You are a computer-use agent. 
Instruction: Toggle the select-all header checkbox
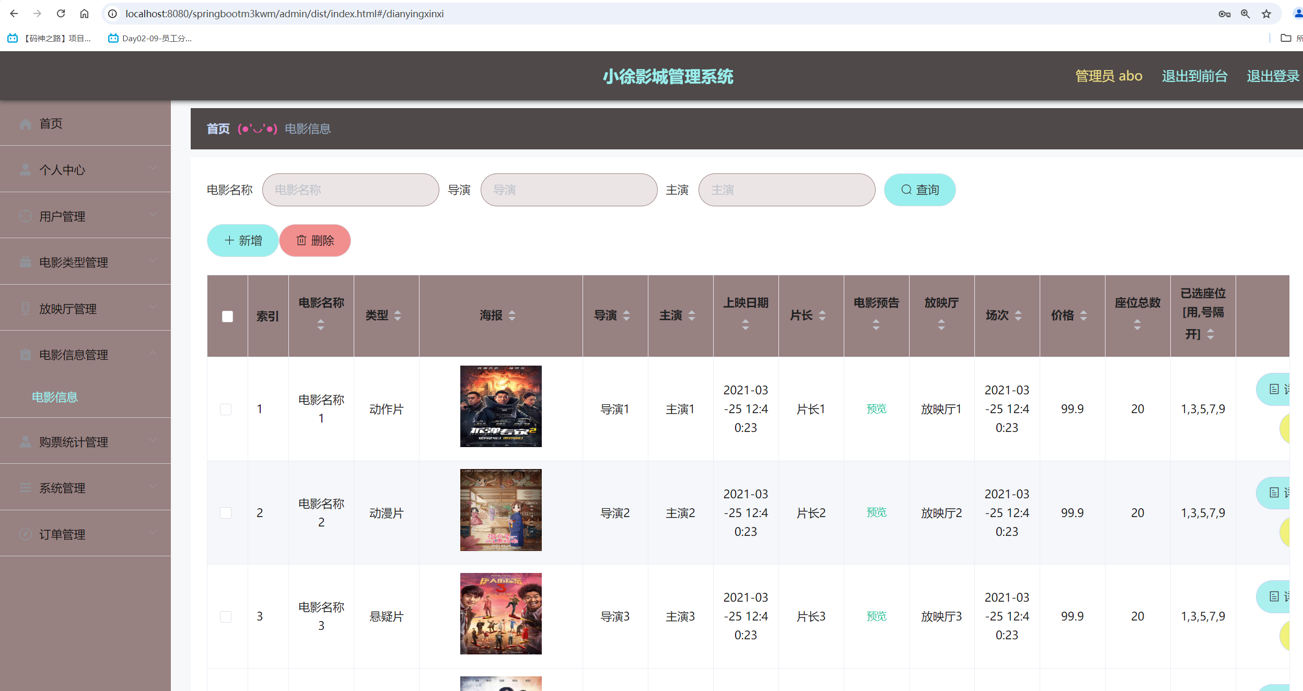click(227, 317)
